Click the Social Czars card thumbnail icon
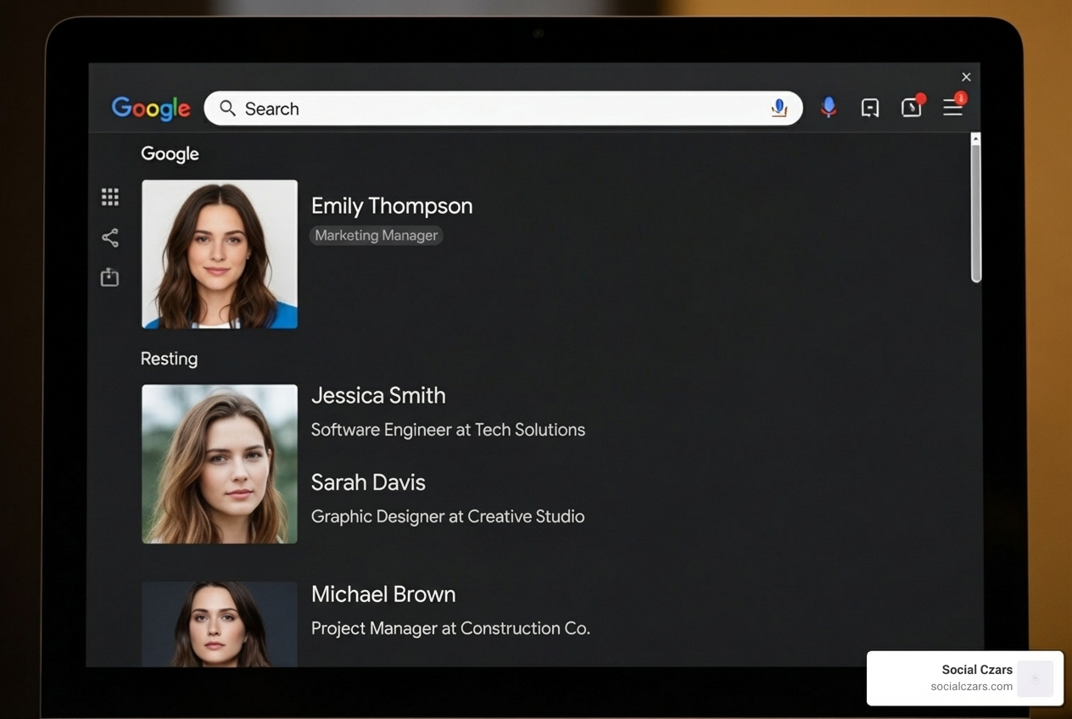Image resolution: width=1072 pixels, height=719 pixels. [x=1035, y=679]
